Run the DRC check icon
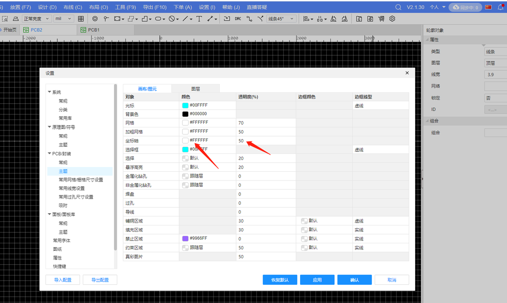Viewport: 507px width, 303px height. click(238, 19)
